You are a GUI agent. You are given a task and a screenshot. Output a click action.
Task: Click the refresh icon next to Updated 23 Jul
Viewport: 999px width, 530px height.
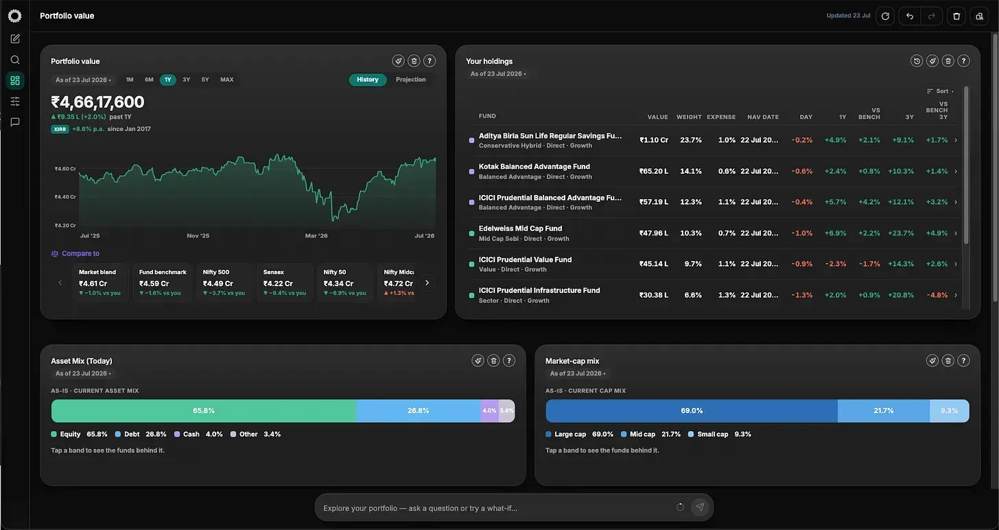coord(885,16)
